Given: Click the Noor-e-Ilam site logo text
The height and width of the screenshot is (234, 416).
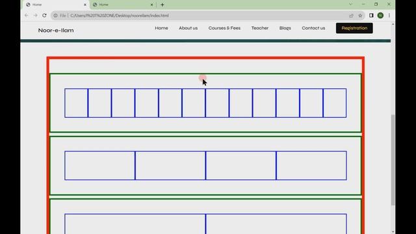Looking at the screenshot, I should 56,31.
